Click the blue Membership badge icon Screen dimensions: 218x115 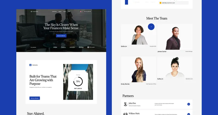31,65
